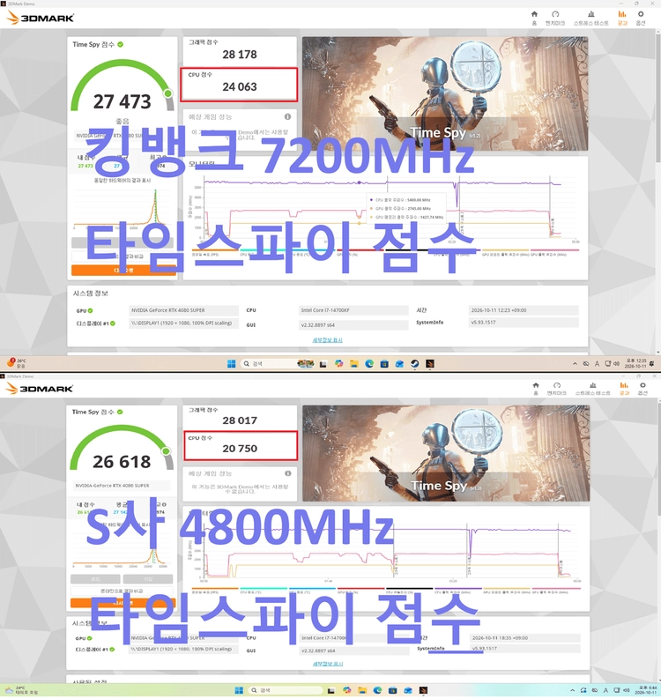Viewport: 661px width, 699px height.
Task: Click score distribution graph in upper window
Action: (x=122, y=208)
